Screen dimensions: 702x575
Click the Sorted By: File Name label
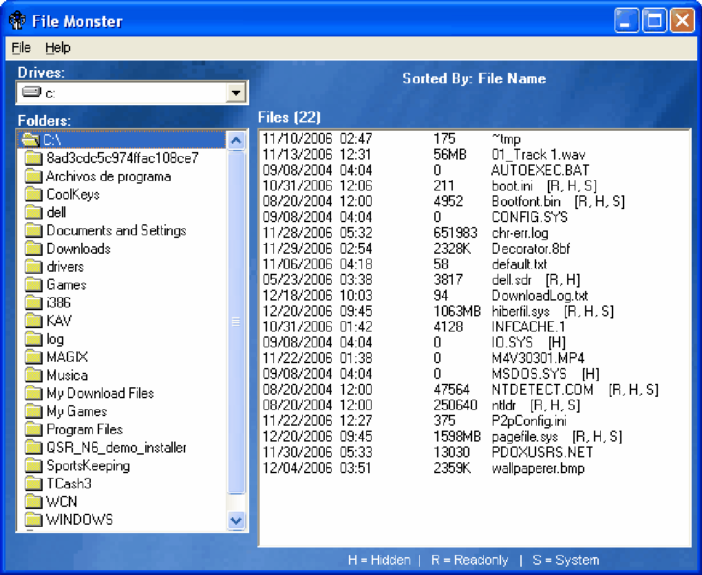pyautogui.click(x=474, y=79)
